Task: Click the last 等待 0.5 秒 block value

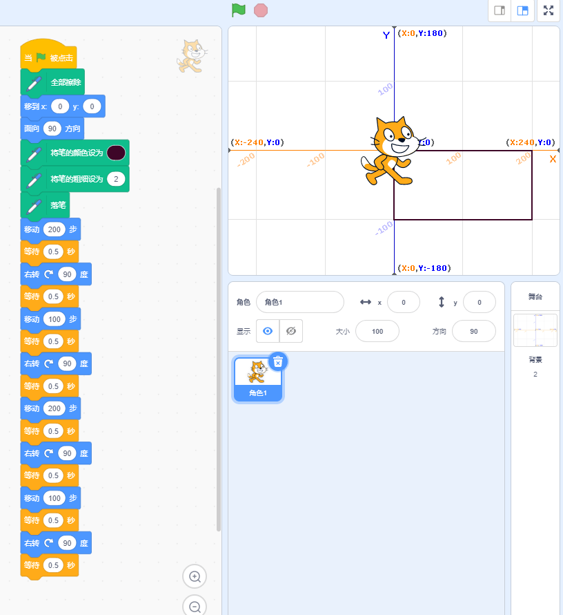Action: coord(53,565)
